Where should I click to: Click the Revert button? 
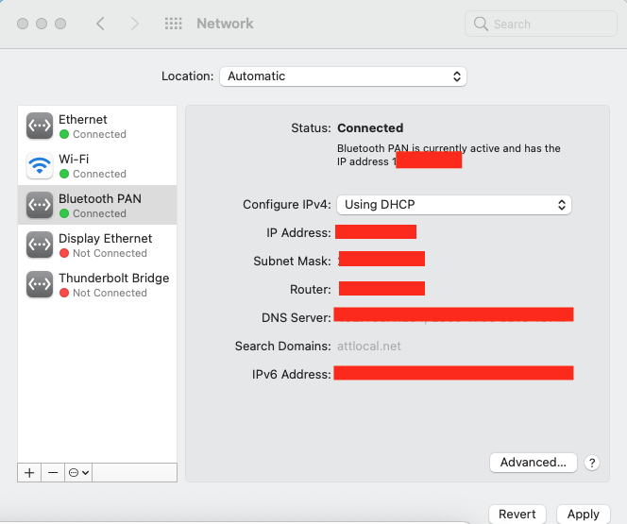(x=517, y=515)
